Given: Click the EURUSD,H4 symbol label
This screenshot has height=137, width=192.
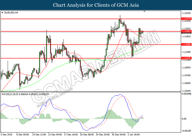Looking at the screenshot, I should point(11,13).
